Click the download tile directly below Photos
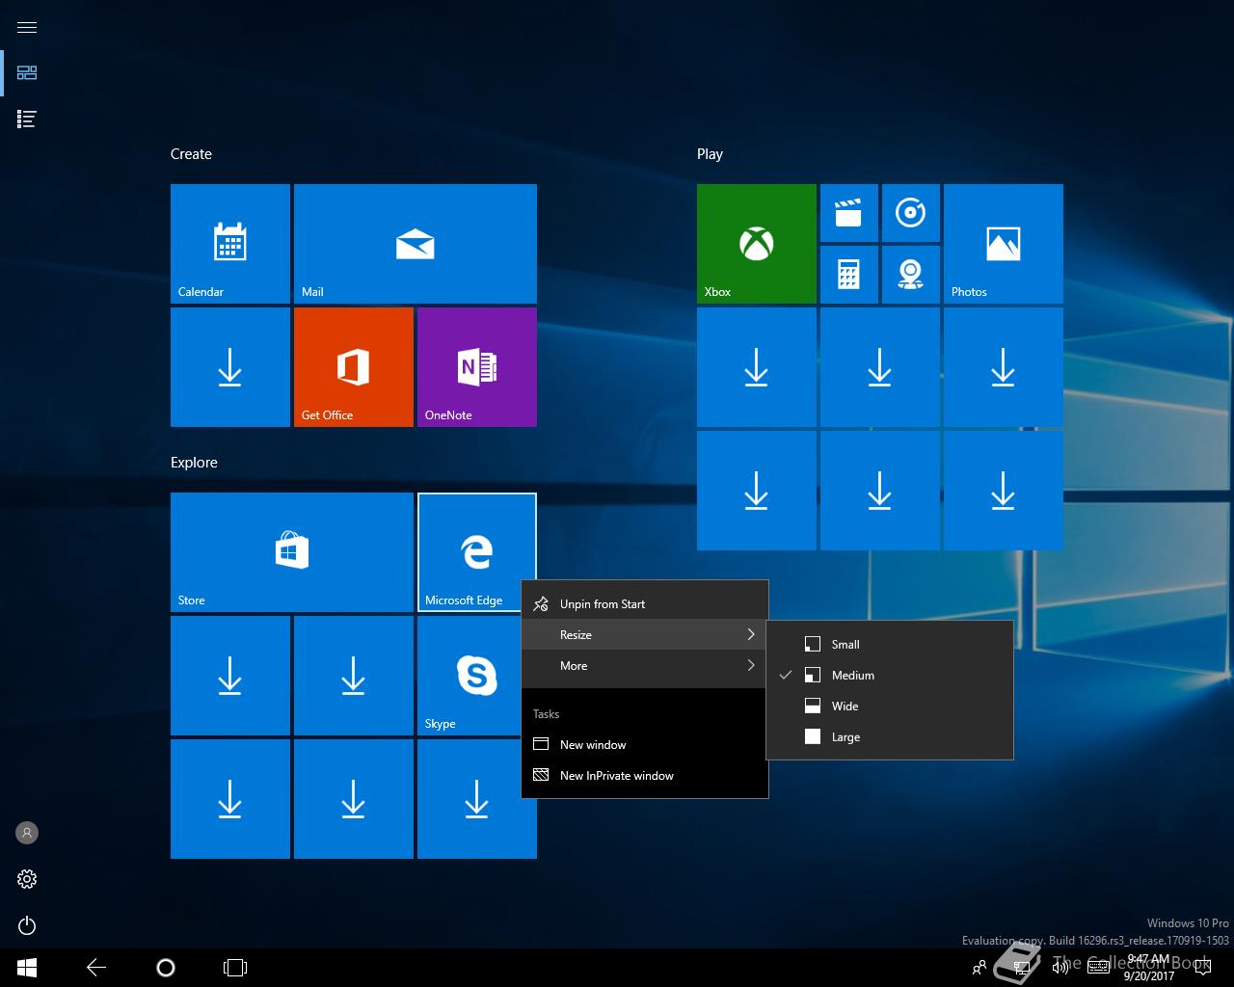This screenshot has width=1234, height=987. [x=1004, y=367]
